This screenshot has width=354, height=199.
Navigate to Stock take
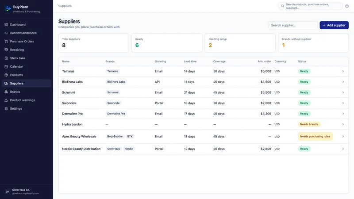click(27, 58)
